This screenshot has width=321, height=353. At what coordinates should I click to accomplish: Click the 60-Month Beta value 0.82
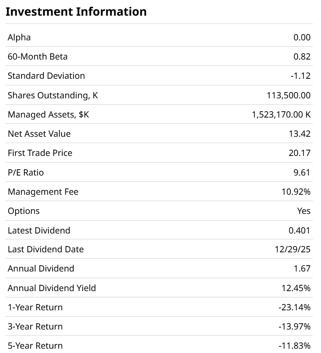302,56
